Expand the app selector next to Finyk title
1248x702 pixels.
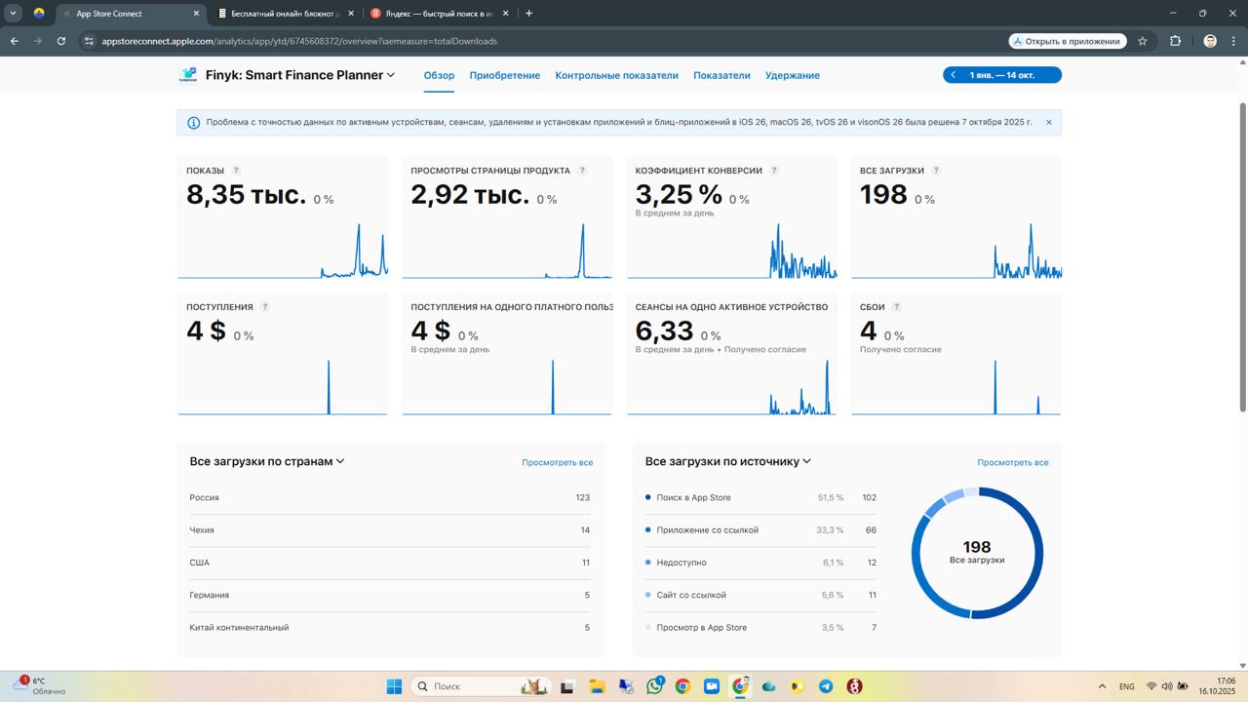(389, 74)
